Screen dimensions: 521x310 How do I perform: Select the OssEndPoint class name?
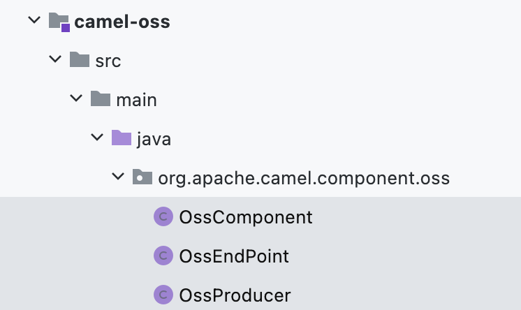[234, 256]
